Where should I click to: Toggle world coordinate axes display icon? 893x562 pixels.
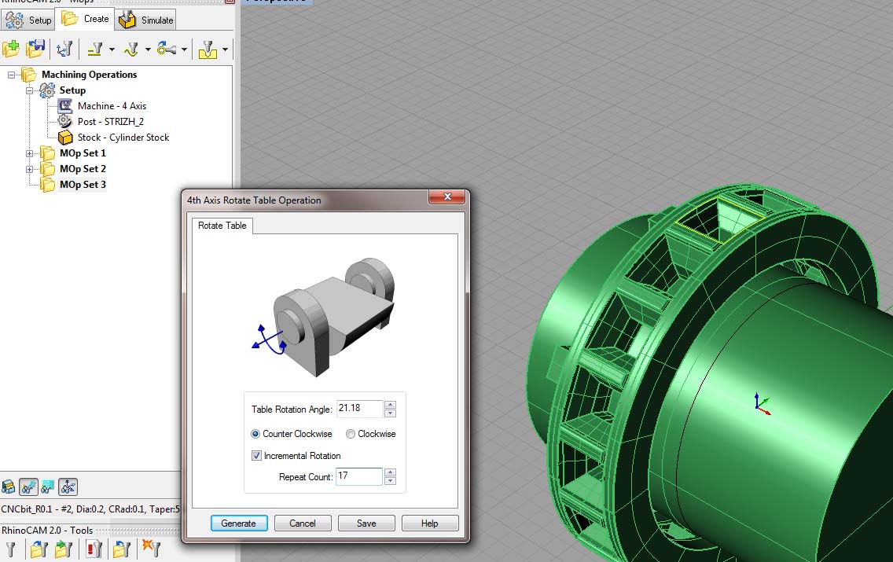pyautogui.click(x=68, y=487)
